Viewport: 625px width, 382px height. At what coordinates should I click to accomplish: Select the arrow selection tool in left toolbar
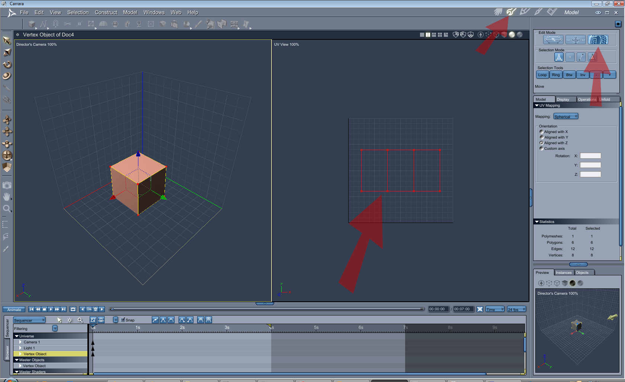point(7,40)
